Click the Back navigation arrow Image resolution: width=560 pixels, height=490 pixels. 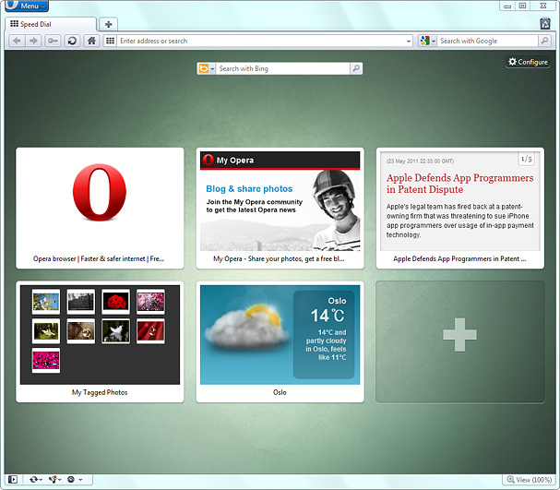[x=18, y=41]
